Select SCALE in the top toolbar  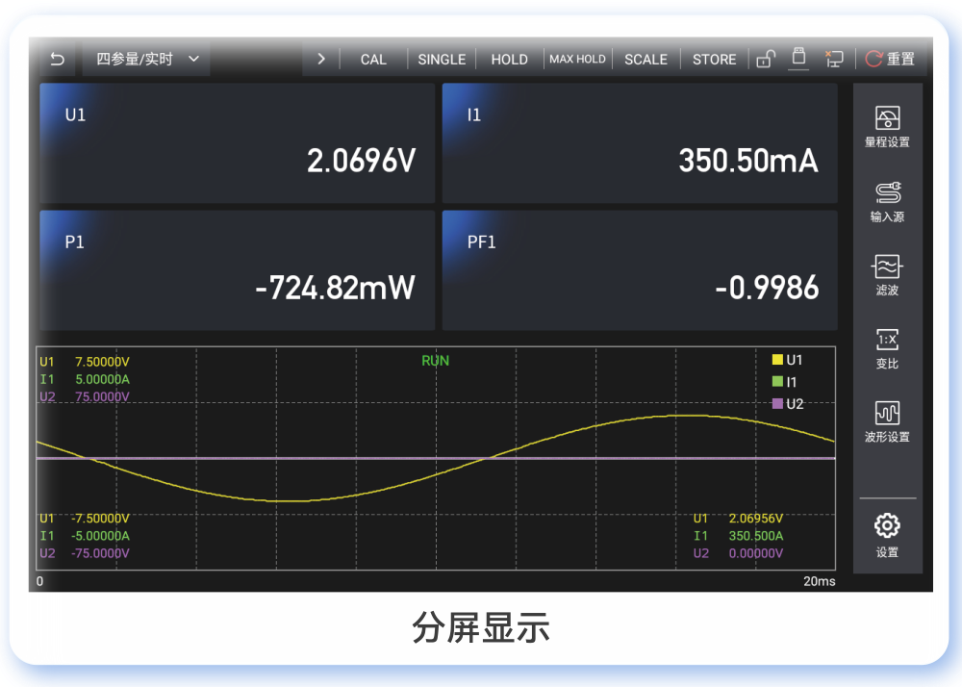coord(646,59)
